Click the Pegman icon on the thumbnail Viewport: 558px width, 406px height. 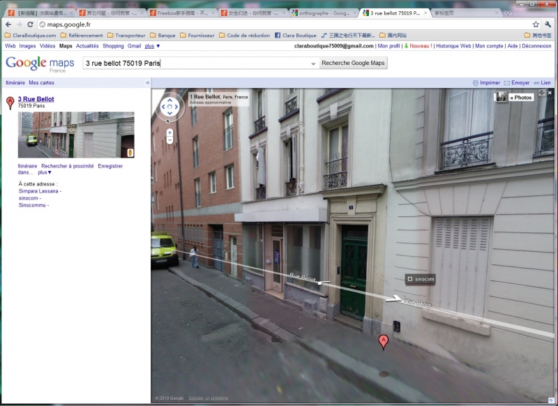coord(129,151)
